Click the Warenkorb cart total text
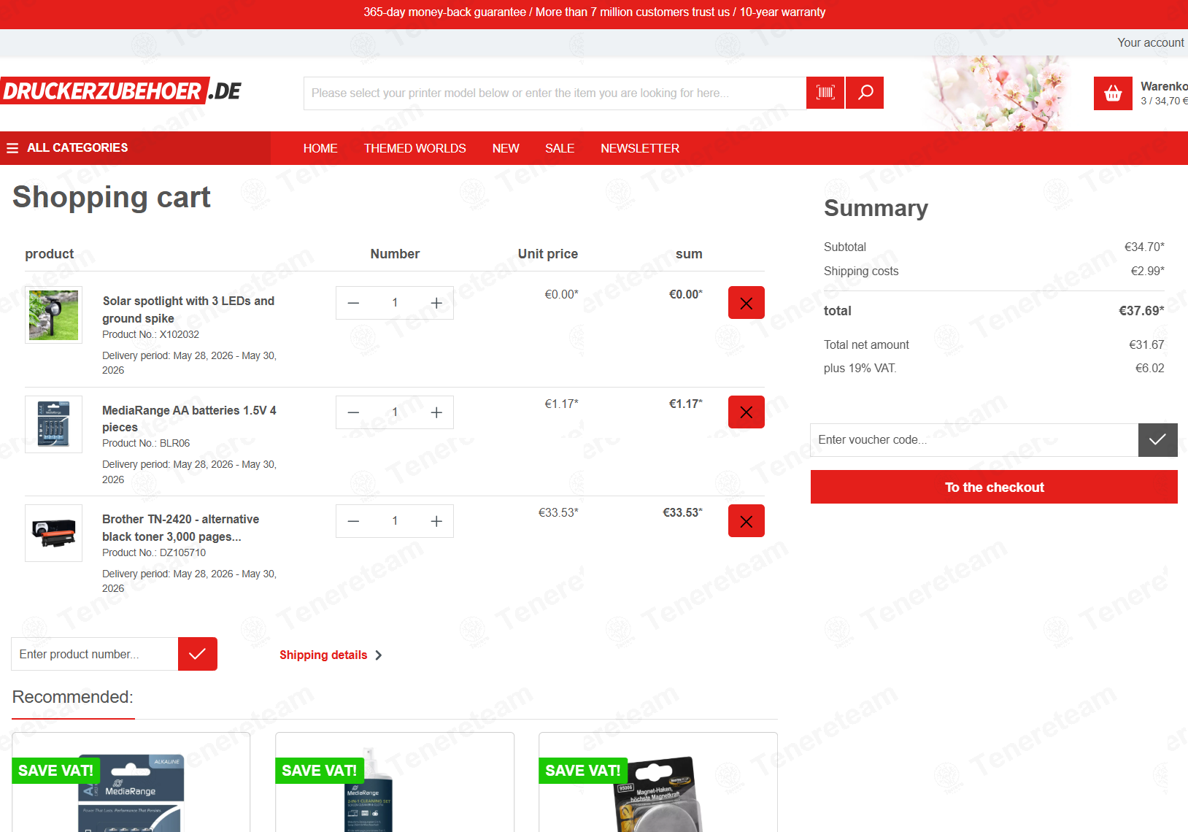Image resolution: width=1188 pixels, height=832 pixels. click(1164, 93)
